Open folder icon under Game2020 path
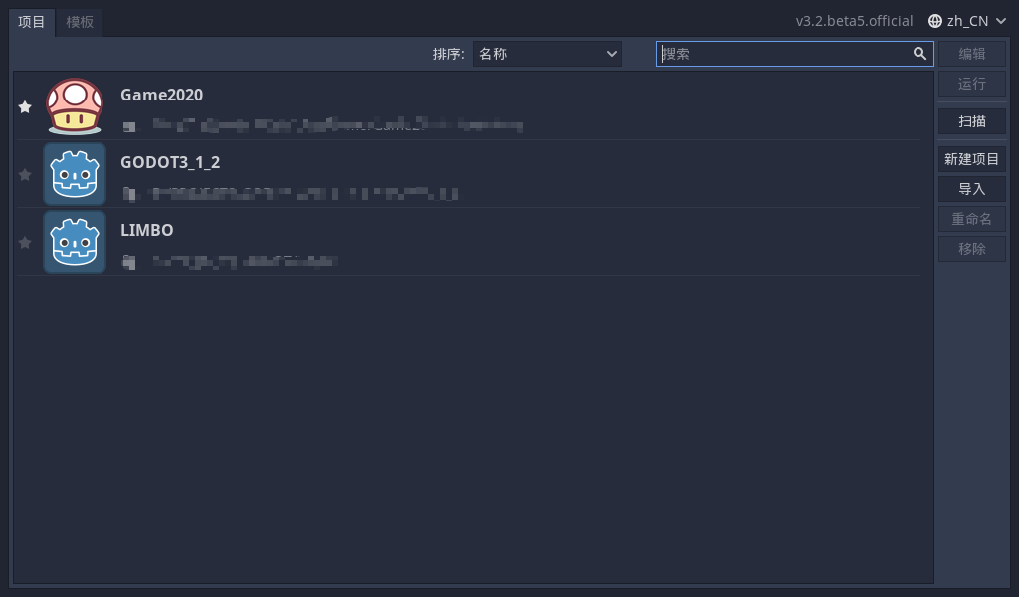The width and height of the screenshot is (1019, 597). (129, 126)
